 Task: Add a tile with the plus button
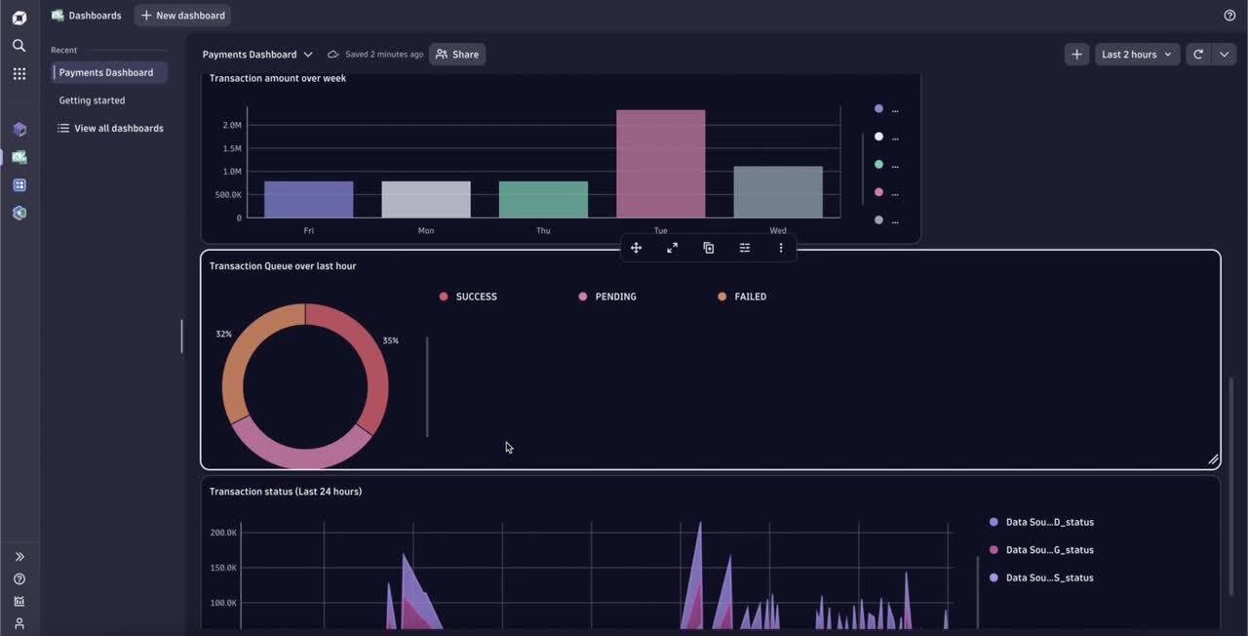pyautogui.click(x=1076, y=55)
